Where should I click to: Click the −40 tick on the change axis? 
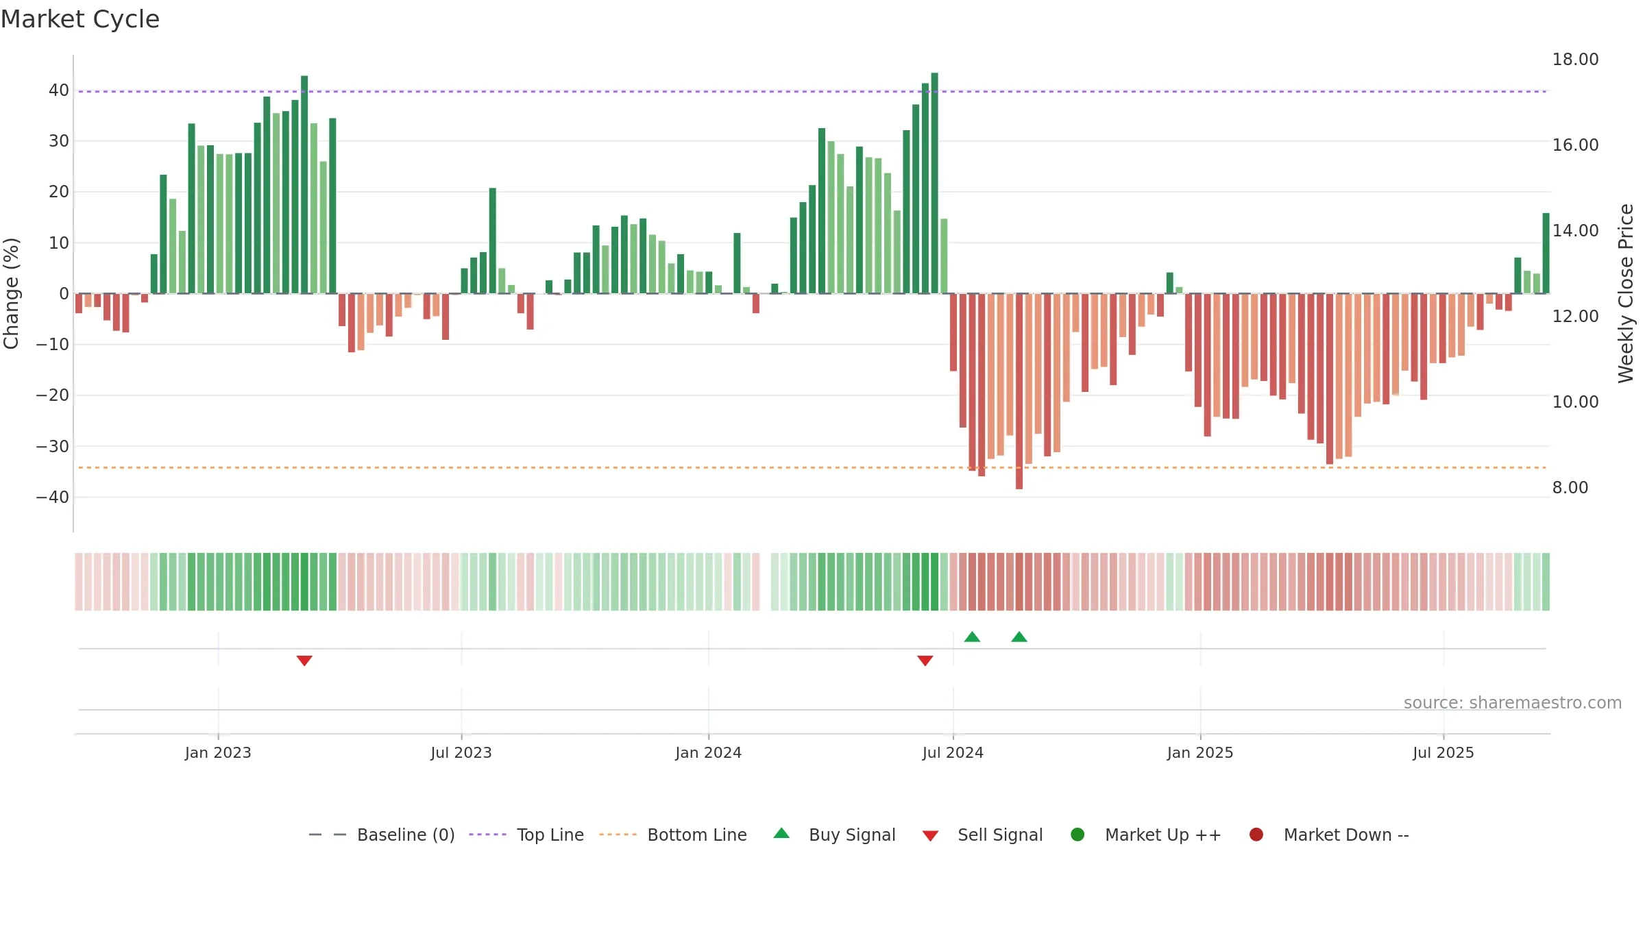coord(53,497)
